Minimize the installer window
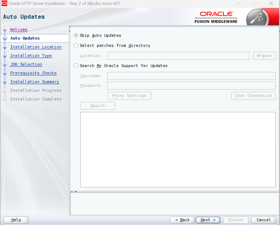Screen dimensions: 280x225 (239, 3)
